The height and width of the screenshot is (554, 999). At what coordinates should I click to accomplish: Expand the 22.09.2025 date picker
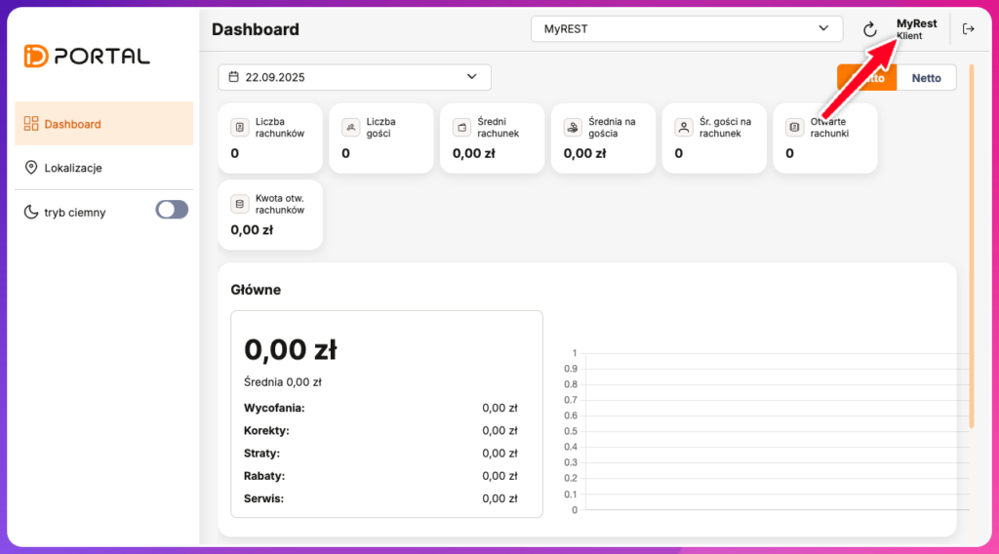tap(354, 77)
